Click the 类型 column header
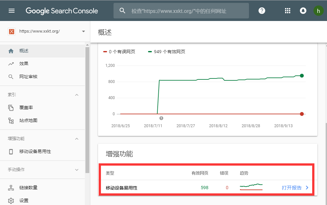 tap(110, 173)
